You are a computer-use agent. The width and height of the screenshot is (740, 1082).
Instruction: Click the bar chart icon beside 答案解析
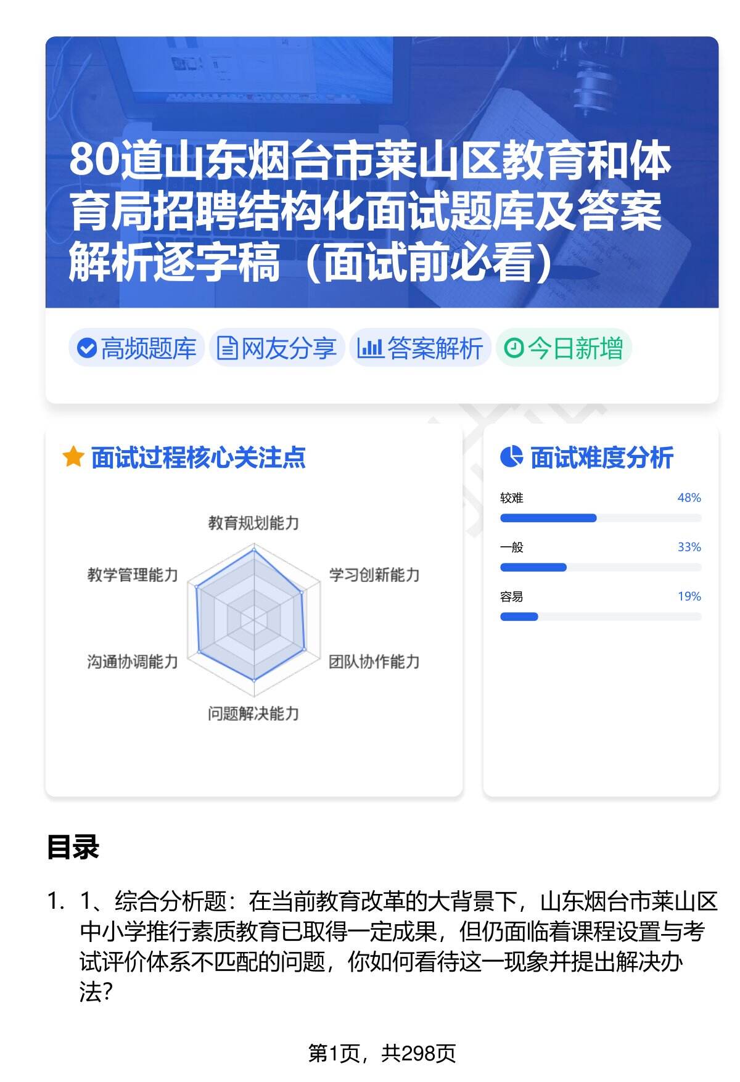click(370, 348)
